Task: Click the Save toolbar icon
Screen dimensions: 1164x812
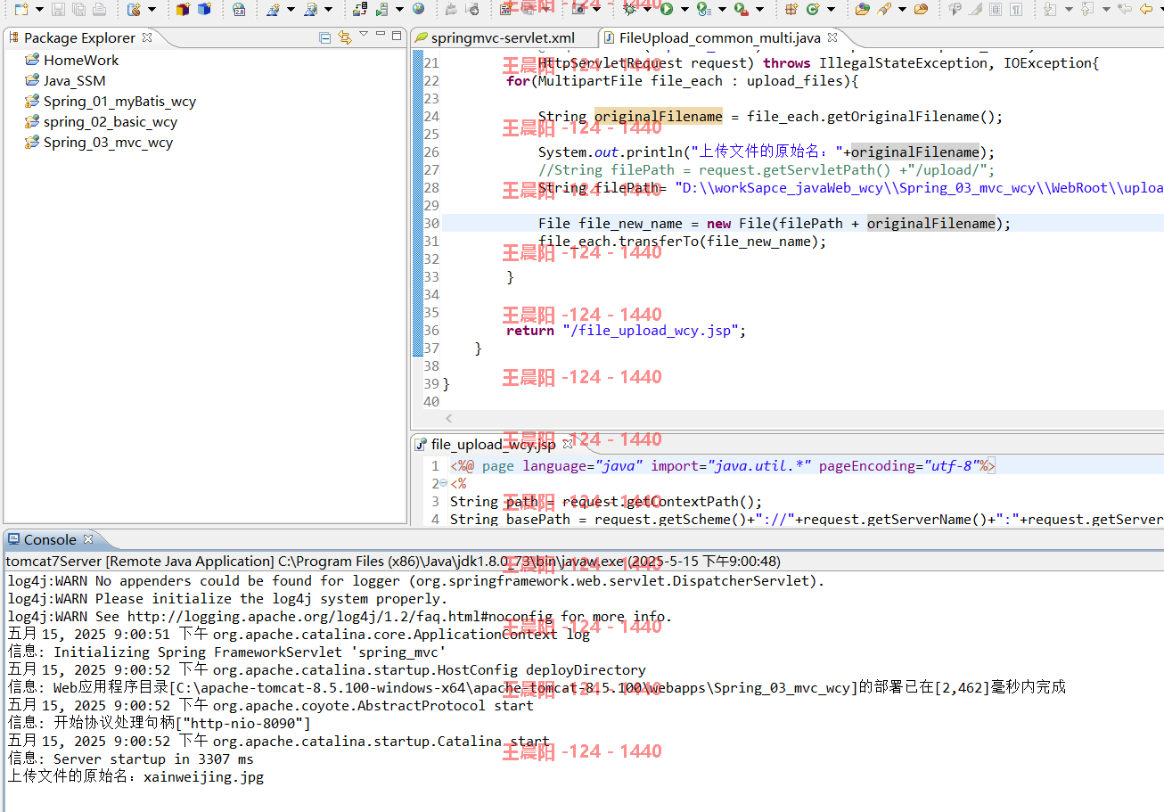Action: [x=58, y=9]
